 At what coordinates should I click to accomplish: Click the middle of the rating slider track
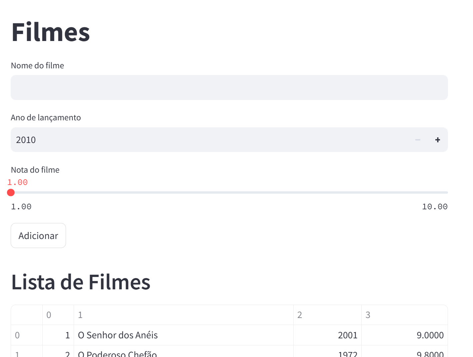[229, 193]
